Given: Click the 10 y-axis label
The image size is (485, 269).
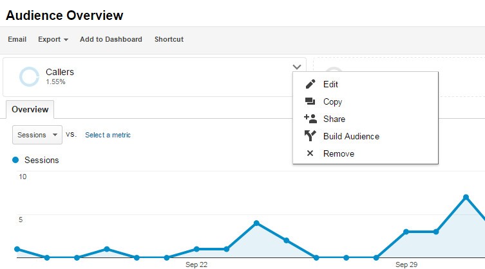Looking at the screenshot, I should (x=23, y=177).
